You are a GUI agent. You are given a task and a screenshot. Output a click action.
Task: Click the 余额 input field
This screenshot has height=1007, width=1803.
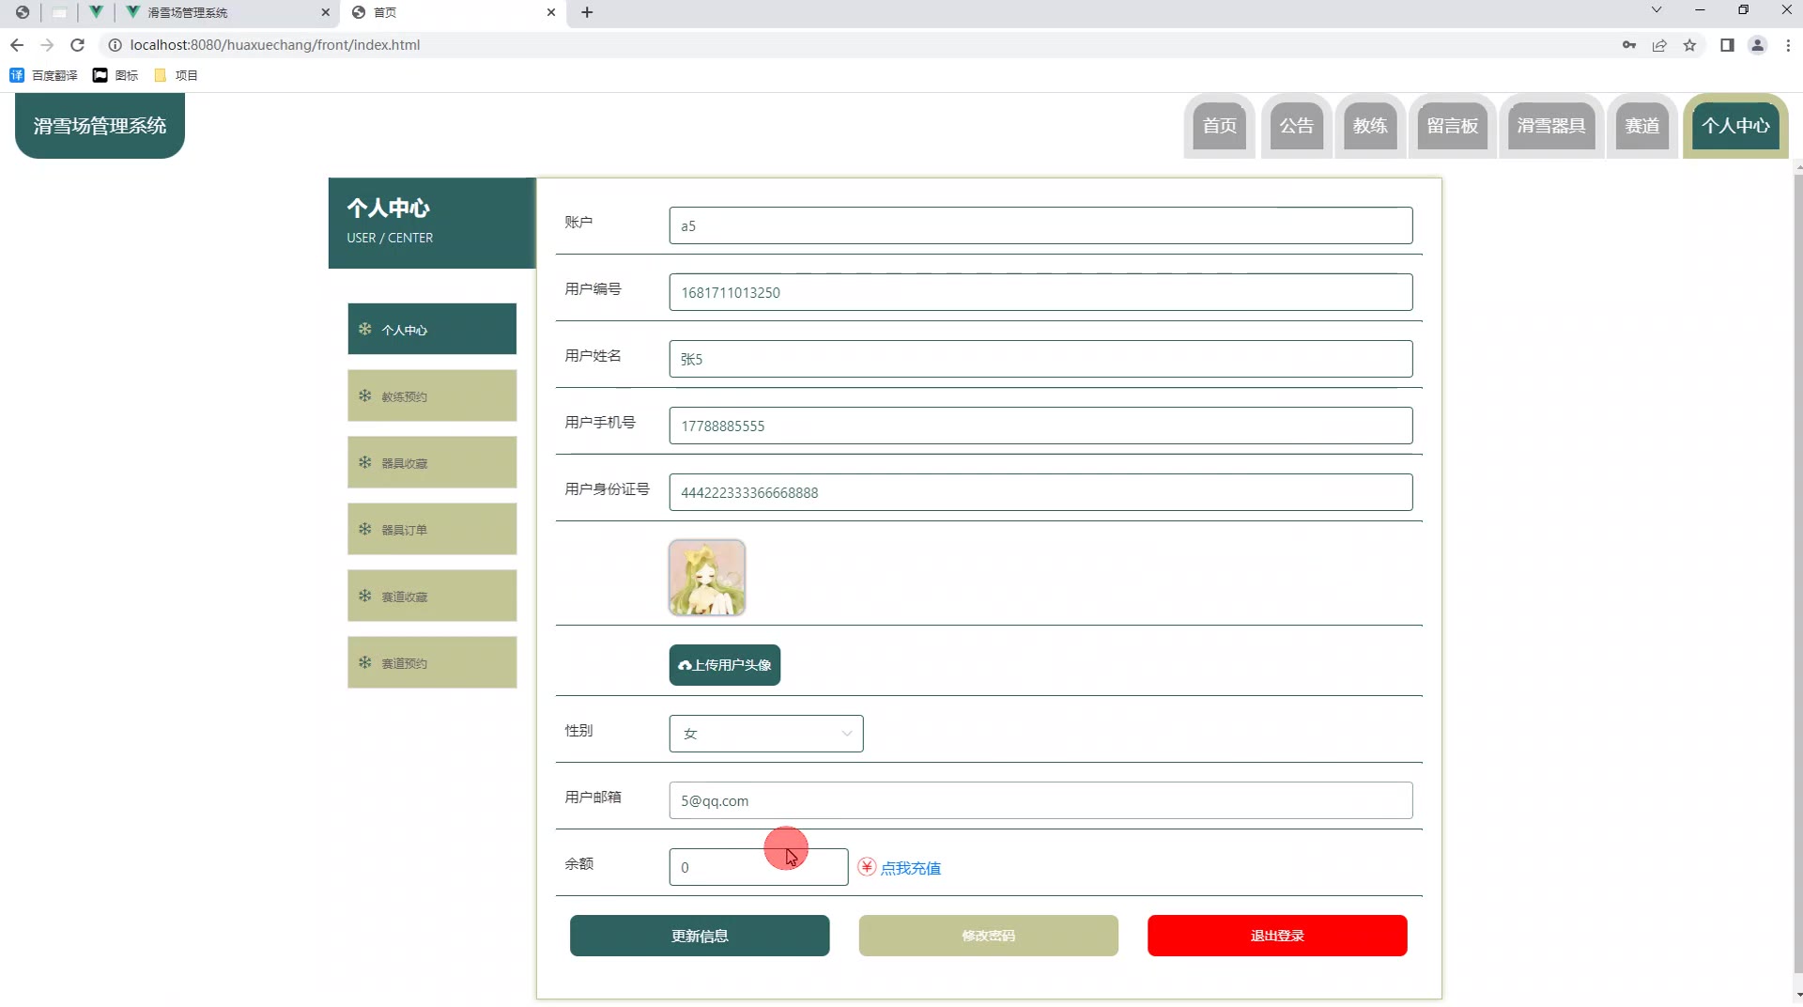point(759,867)
